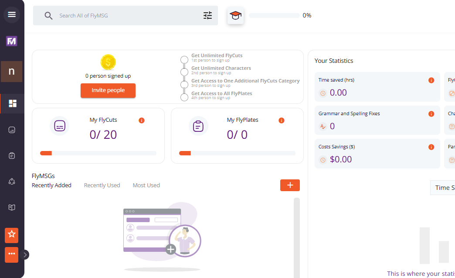Click the orange star icon in sidebar
Viewport: 455px width, 278px height.
click(x=12, y=235)
